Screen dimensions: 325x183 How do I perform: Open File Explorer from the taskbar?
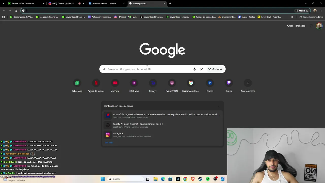click(x=155, y=179)
